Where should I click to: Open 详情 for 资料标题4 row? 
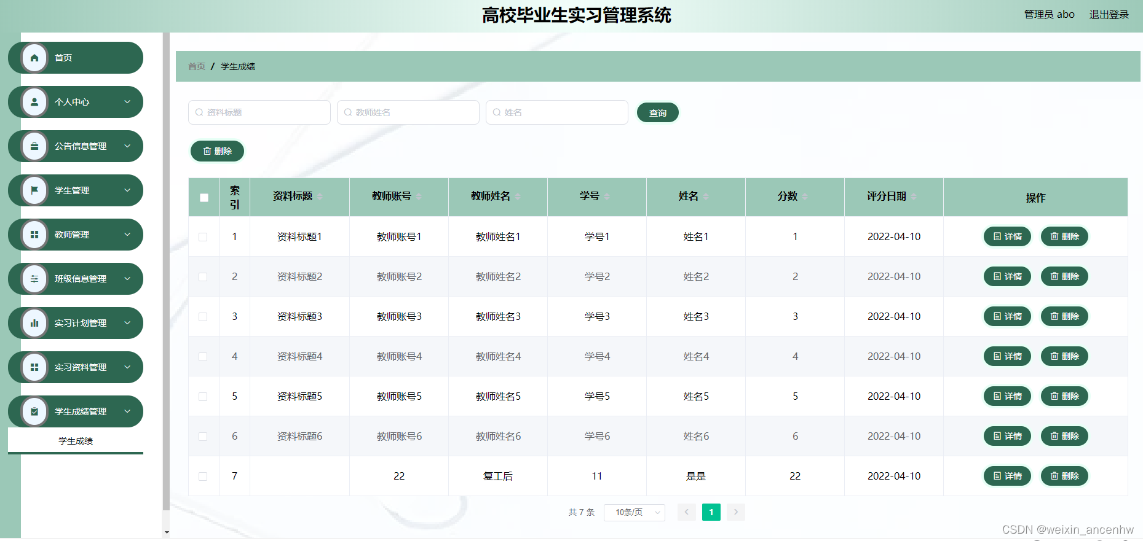click(1007, 356)
